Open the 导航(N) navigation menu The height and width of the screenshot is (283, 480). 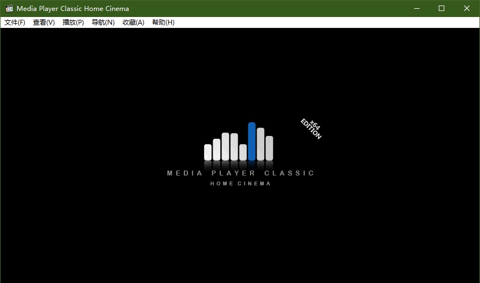pyautogui.click(x=103, y=22)
